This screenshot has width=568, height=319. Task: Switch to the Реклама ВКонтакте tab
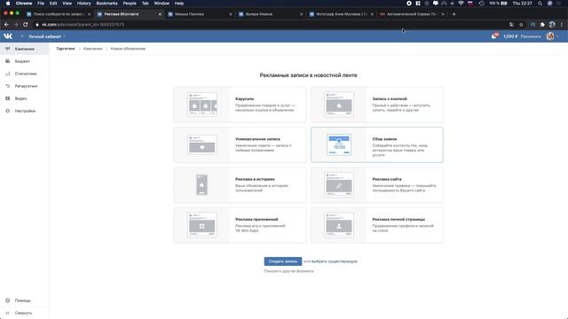tap(128, 14)
